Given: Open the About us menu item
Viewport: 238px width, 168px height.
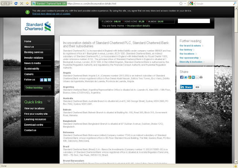Looking at the screenshot, I should pos(29,47).
